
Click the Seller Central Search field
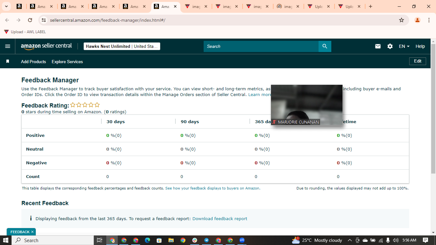tap(261, 46)
